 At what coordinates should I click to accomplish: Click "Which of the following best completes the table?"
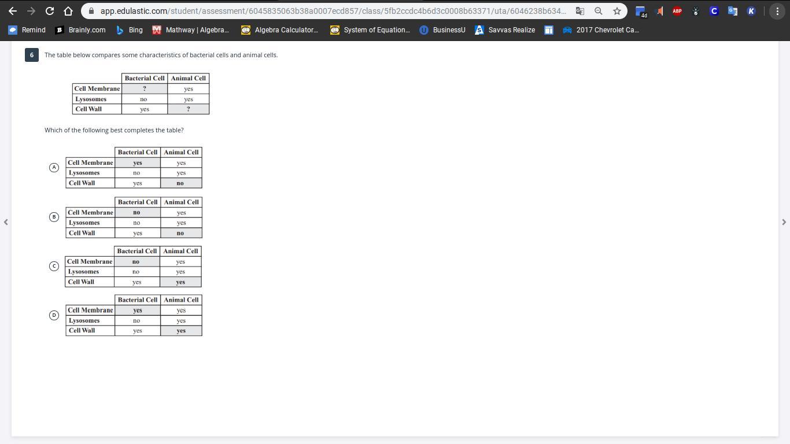tap(114, 130)
